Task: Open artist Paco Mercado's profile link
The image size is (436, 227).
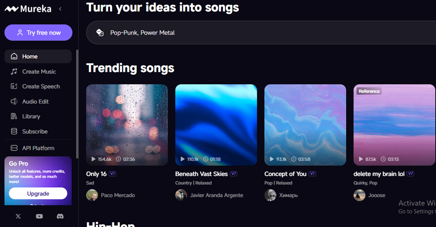Action: point(118,195)
